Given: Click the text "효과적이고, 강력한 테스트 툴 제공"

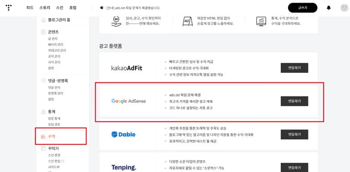Looking at the screenshot, I should (x=193, y=141).
